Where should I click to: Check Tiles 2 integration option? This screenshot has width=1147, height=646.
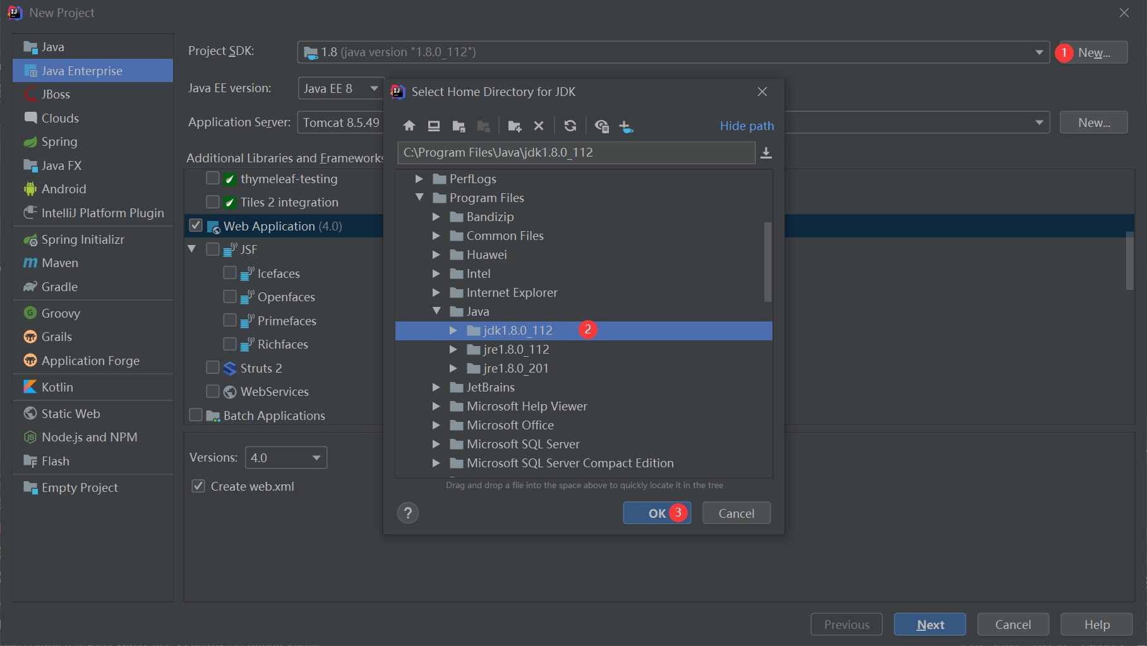(213, 201)
